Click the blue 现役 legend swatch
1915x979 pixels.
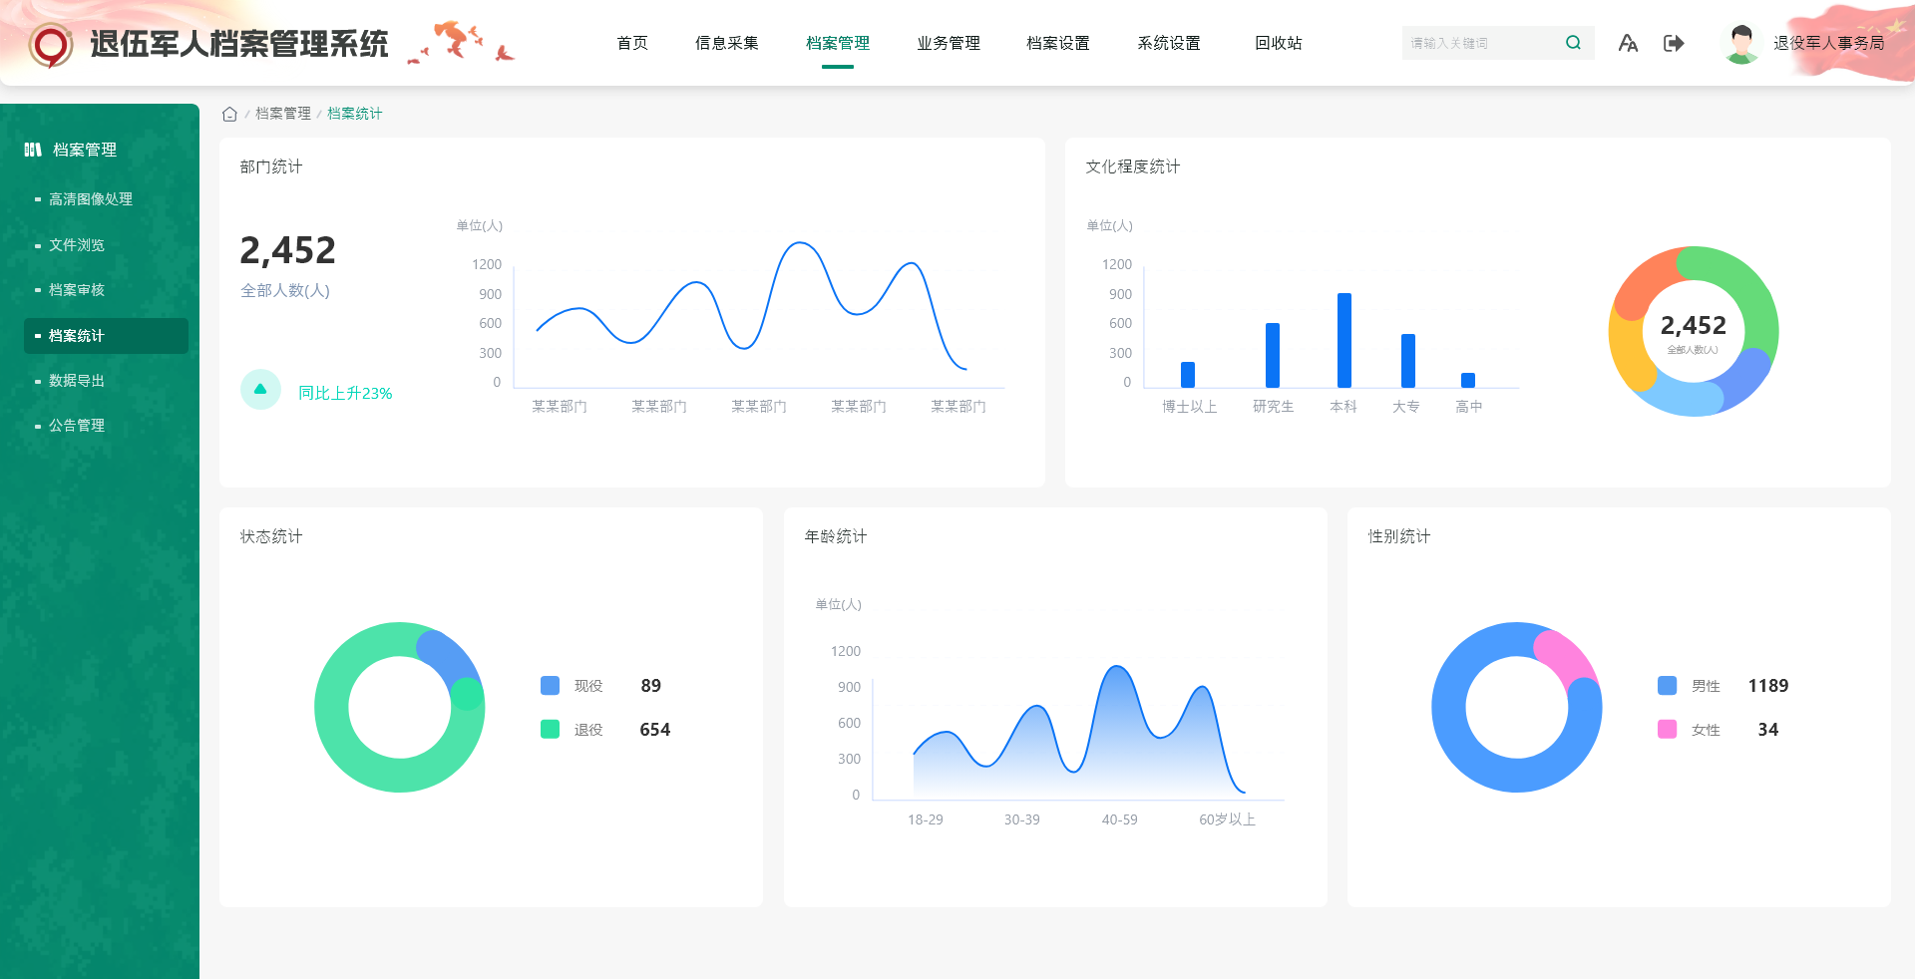550,686
